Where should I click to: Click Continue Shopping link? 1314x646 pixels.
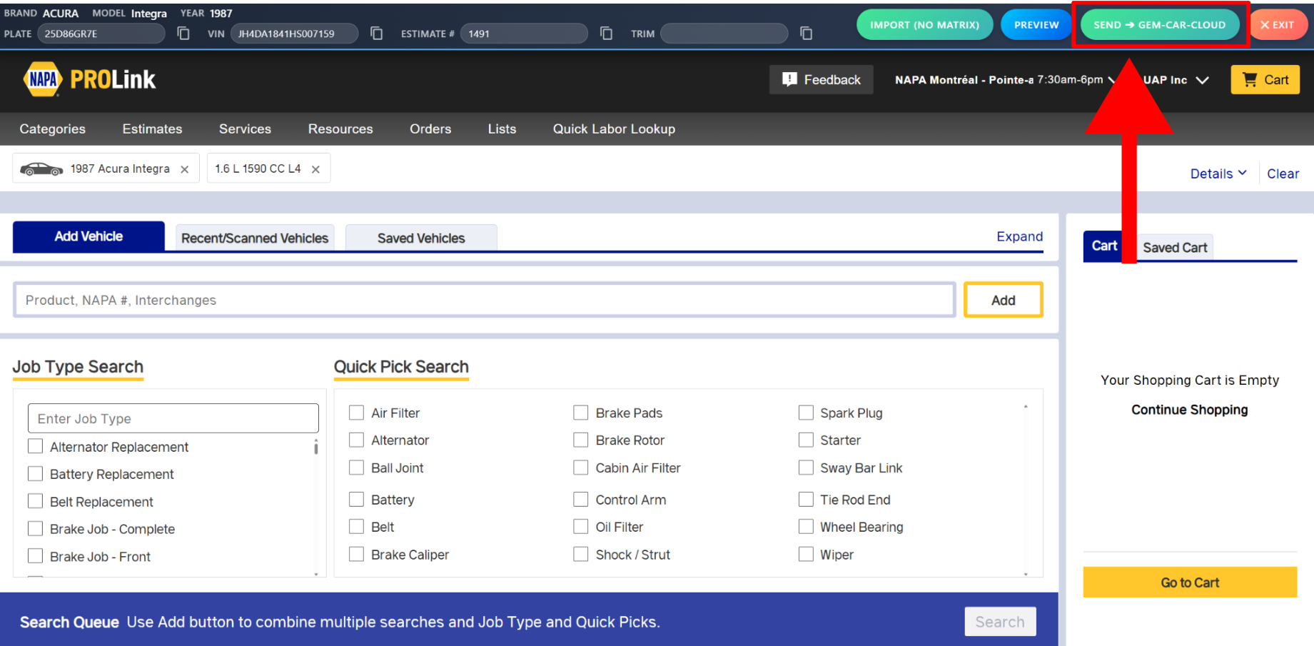pos(1189,410)
